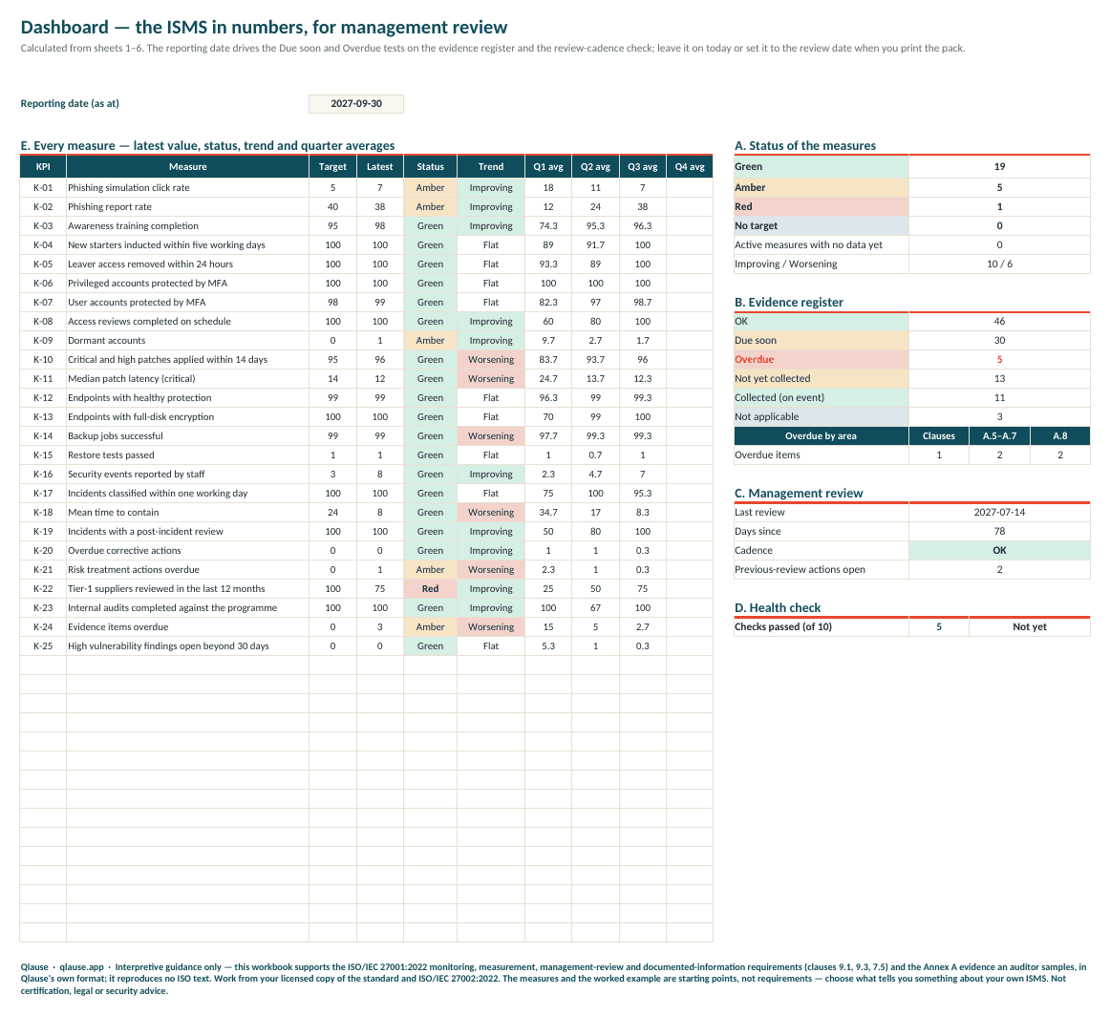
Task: Click the 'Days since' value 78
Action: [x=999, y=532]
